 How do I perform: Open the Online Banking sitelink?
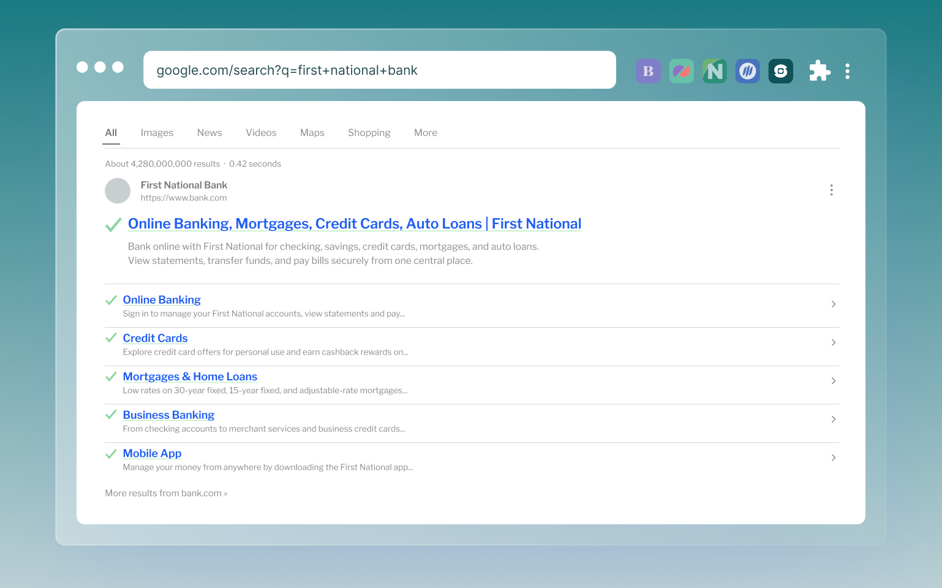coord(162,300)
